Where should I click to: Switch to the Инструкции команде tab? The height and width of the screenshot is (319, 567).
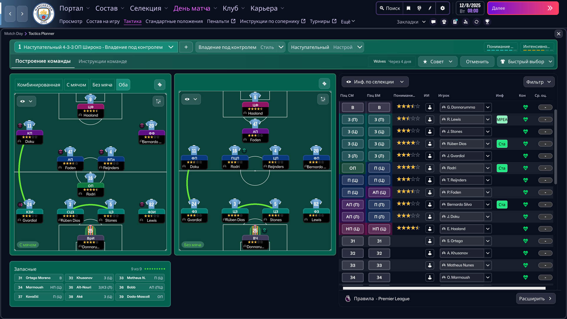click(102, 61)
